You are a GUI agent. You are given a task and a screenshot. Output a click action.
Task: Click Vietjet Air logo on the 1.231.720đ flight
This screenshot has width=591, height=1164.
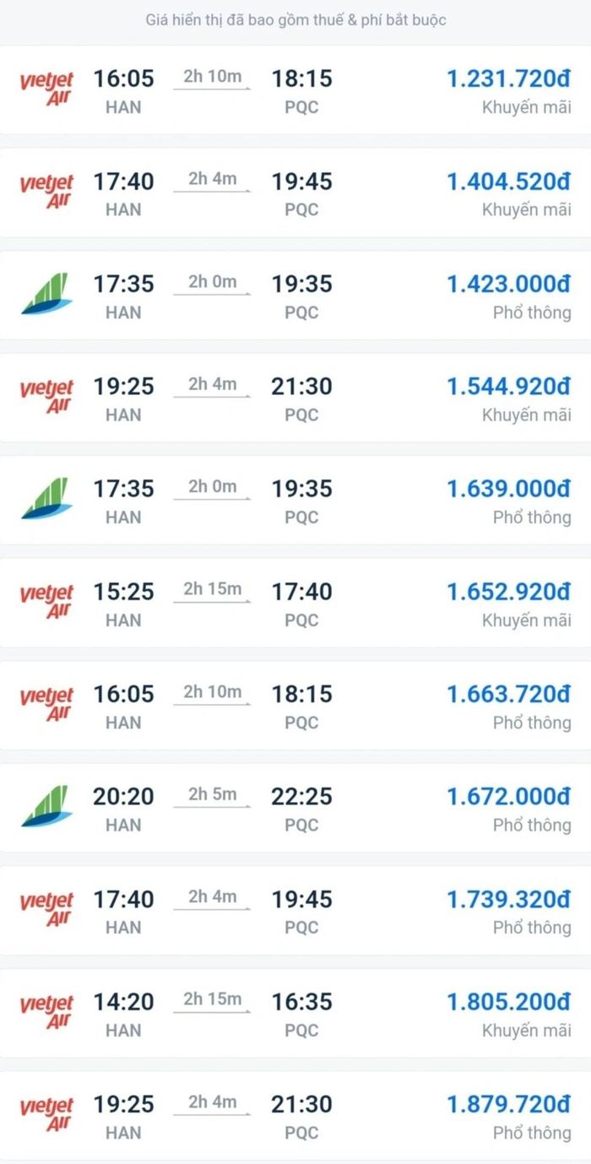46,89
